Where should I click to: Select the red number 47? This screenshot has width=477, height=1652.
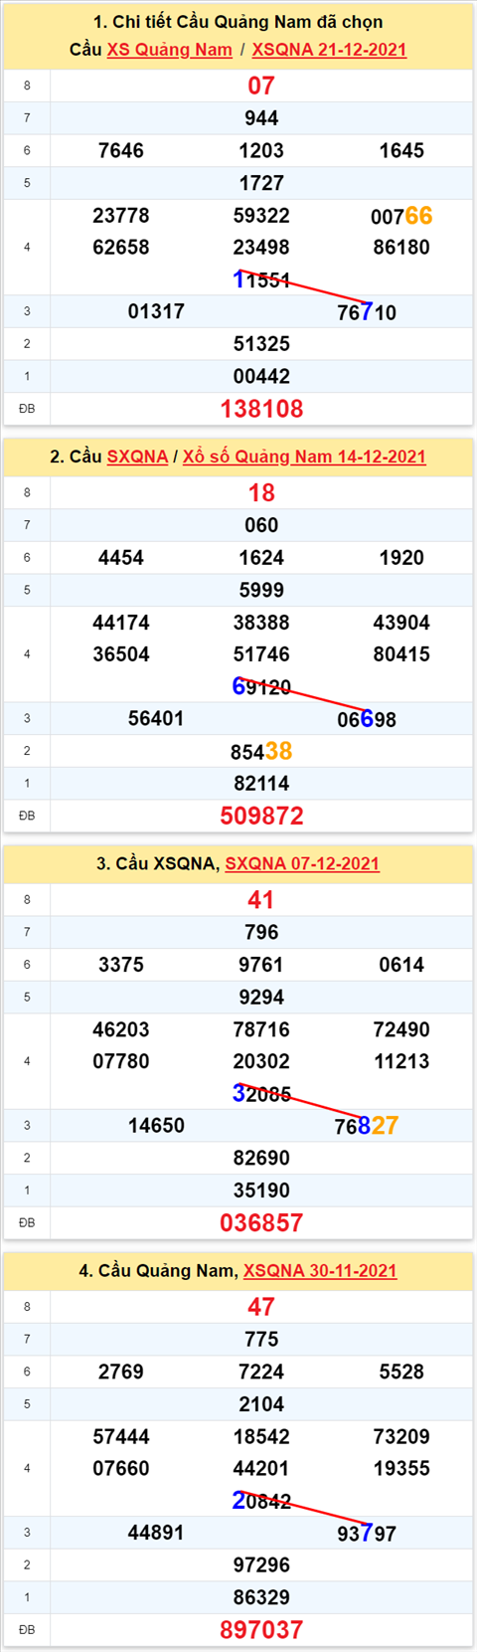261,1307
